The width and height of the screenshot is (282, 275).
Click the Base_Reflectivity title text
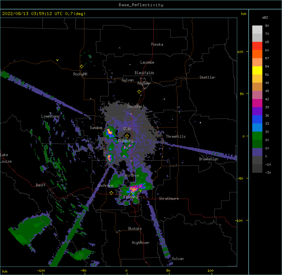point(141,5)
